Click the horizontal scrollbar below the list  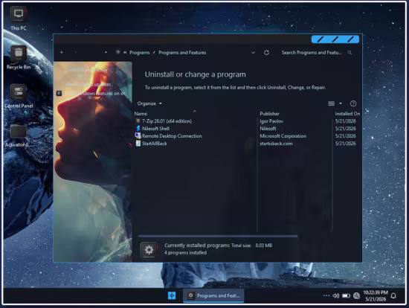coord(218,237)
